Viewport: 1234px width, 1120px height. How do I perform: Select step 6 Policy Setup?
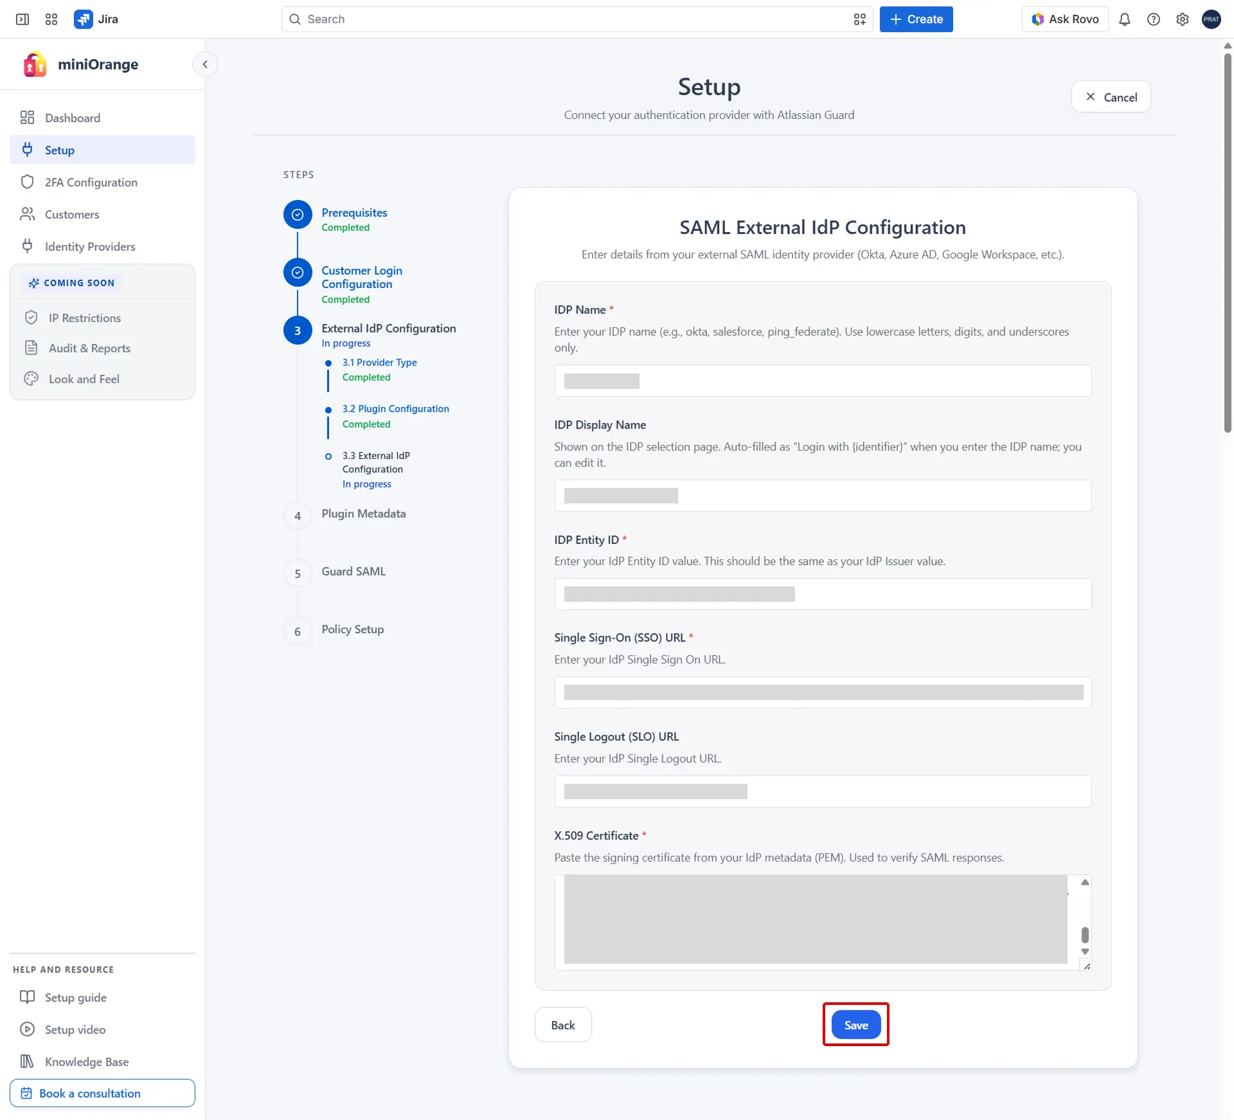click(x=352, y=629)
